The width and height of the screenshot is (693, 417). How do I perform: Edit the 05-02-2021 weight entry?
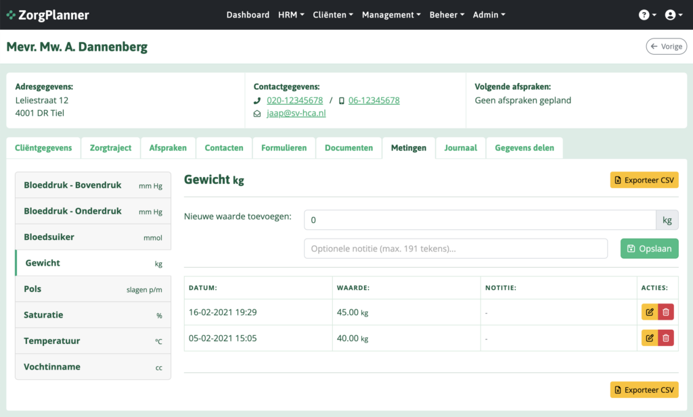[650, 338]
